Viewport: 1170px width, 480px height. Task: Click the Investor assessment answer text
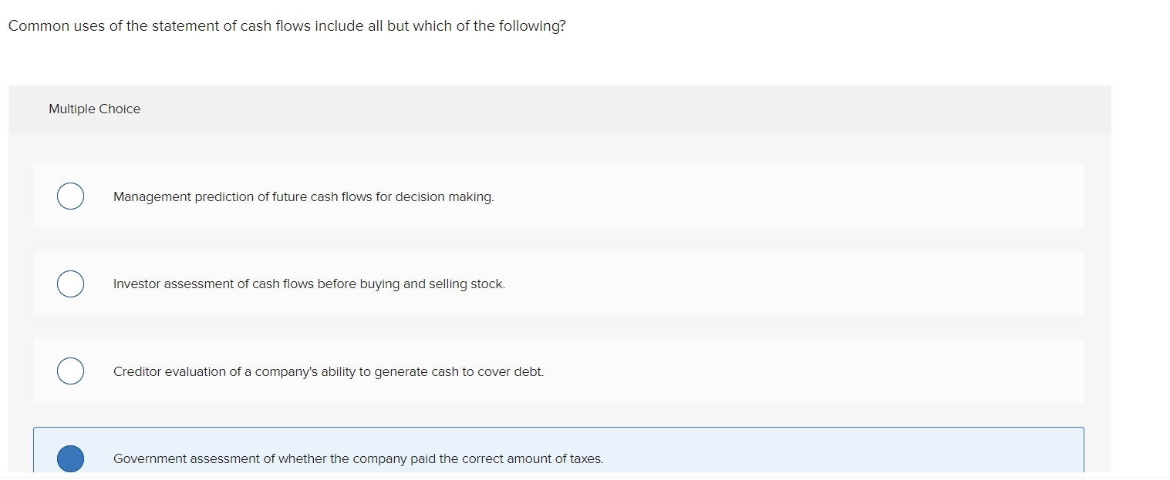coord(309,284)
